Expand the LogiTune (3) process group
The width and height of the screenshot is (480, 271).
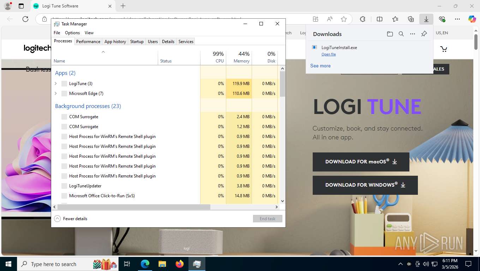coord(56,84)
